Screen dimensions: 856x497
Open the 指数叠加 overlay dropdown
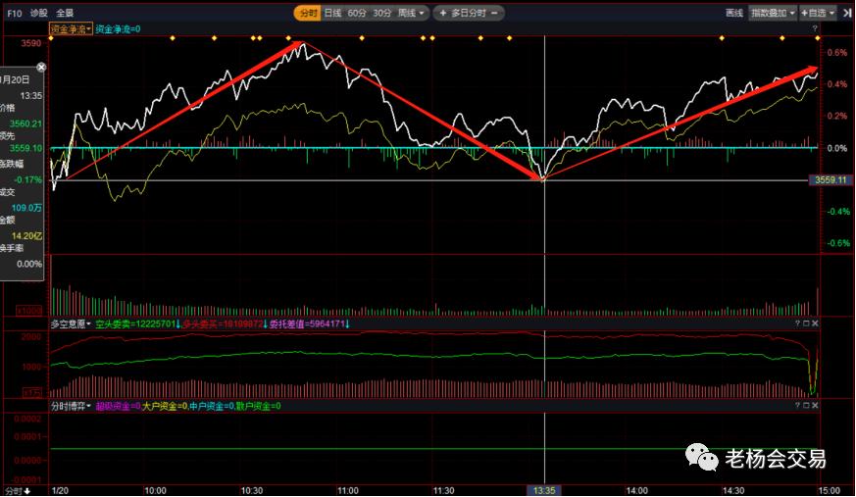click(x=773, y=13)
